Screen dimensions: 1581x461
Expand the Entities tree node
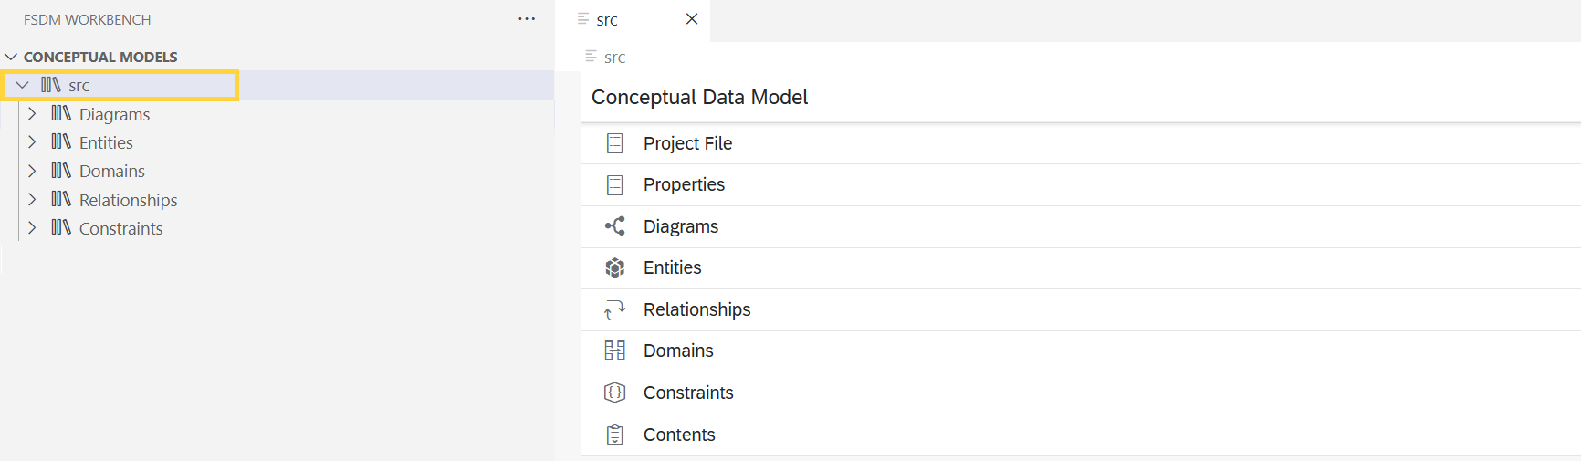(x=32, y=142)
